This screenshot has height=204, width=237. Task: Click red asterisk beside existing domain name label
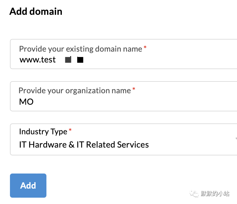point(145,47)
